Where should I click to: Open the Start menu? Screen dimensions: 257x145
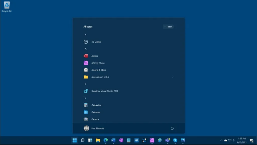74,141
